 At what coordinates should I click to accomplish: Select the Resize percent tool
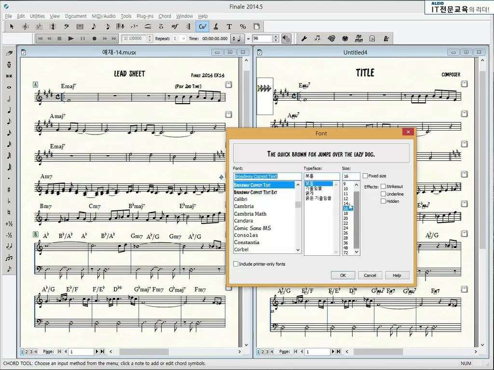(x=243, y=27)
